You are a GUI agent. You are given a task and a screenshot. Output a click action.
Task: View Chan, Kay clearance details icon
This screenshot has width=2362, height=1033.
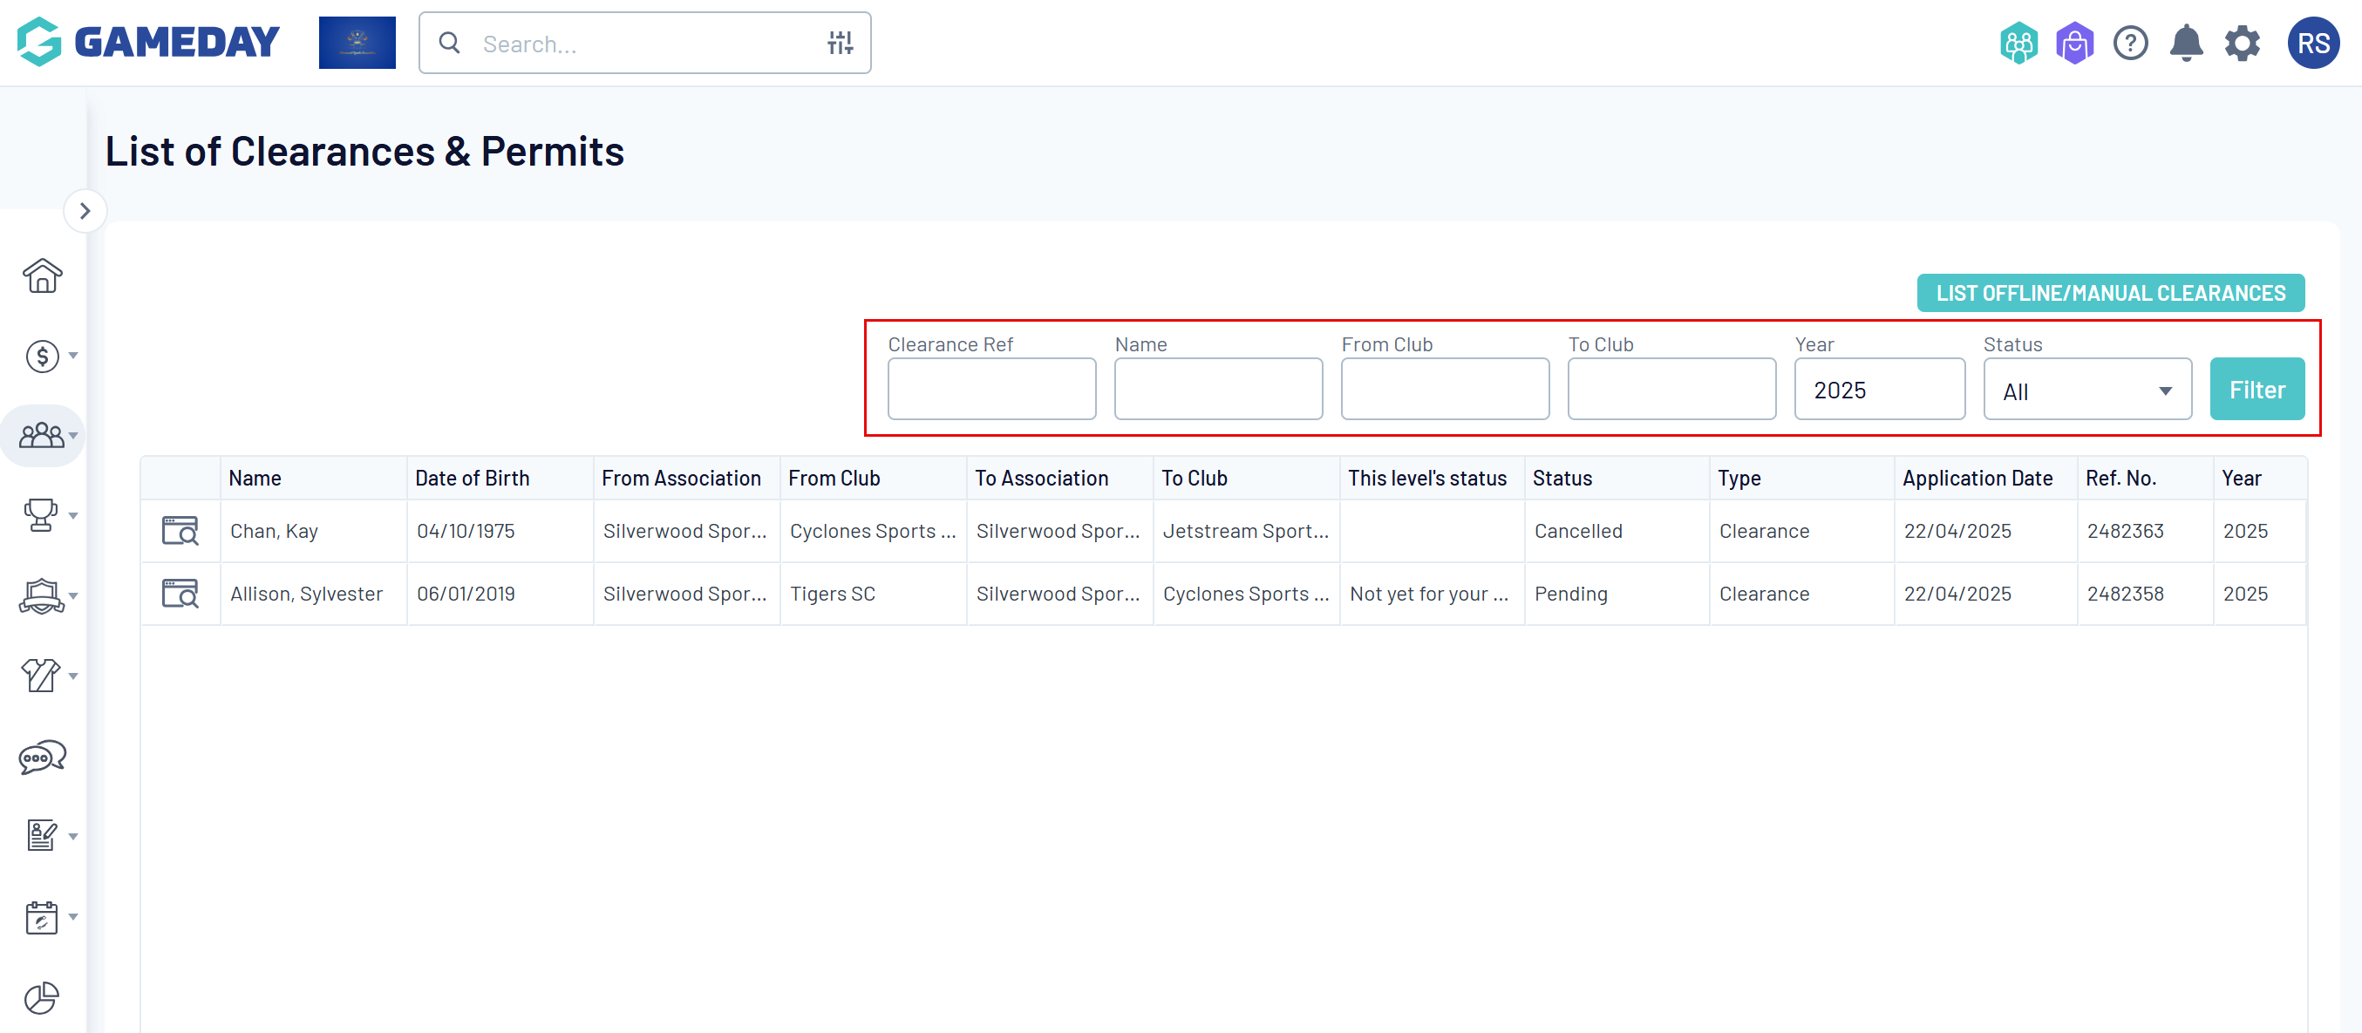pos(180,531)
